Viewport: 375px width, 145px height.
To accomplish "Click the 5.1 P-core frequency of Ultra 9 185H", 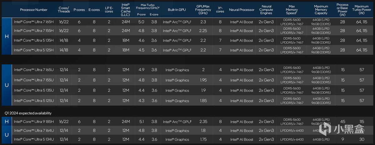I will tap(141, 122).
